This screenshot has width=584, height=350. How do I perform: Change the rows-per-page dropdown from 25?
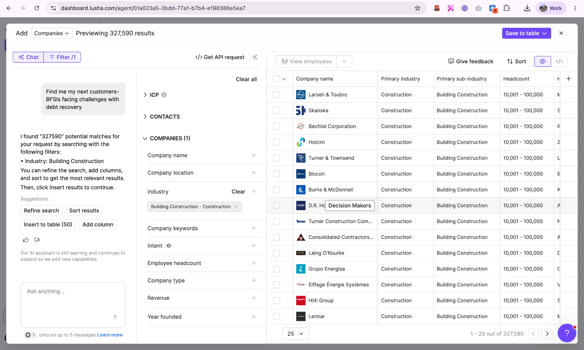(296, 334)
